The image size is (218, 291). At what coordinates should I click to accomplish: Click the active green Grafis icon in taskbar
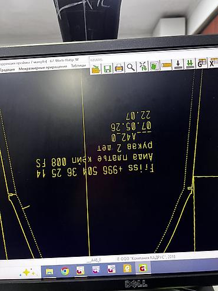point(143,267)
